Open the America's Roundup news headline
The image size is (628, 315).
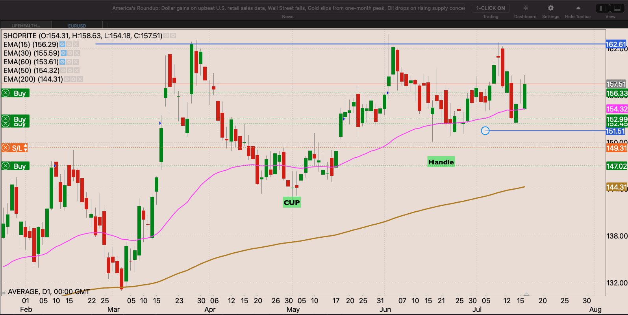coord(288,8)
